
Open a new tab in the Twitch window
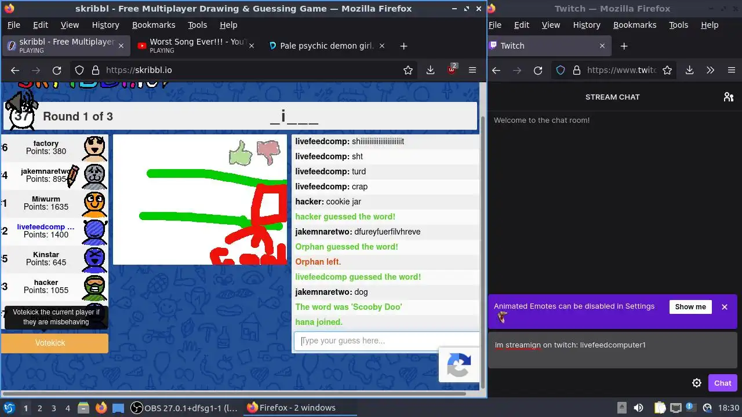click(x=624, y=46)
